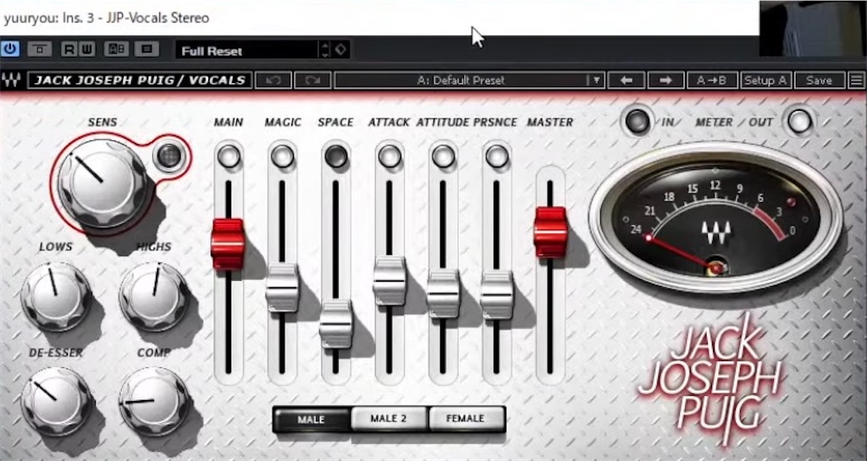Enable the R read automation button

69,49
